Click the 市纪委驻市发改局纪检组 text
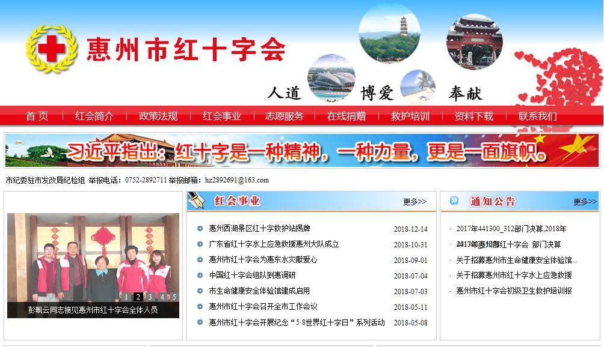Viewport: 604px width, 347px height. (x=45, y=180)
